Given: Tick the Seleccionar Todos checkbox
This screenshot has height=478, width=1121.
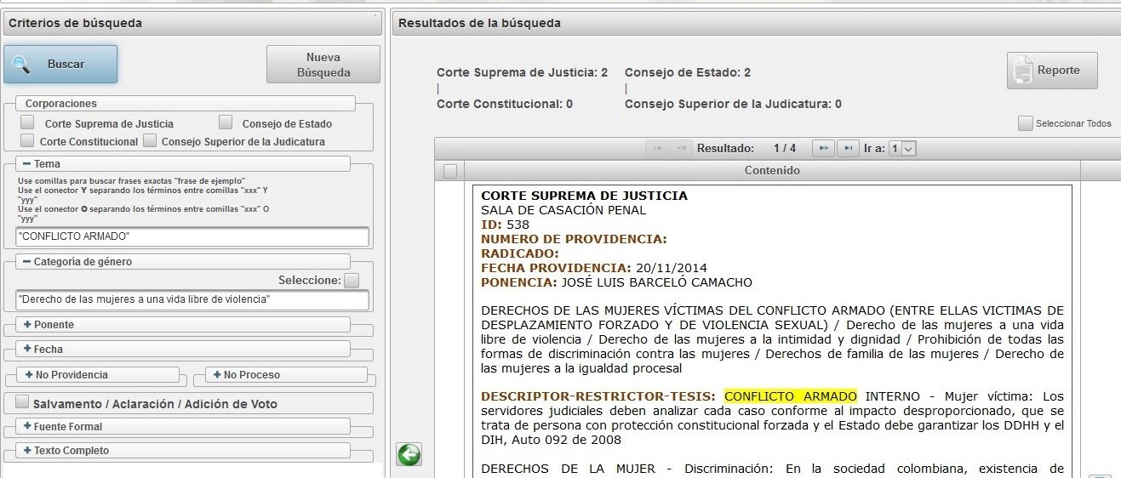Looking at the screenshot, I should point(1025,123).
